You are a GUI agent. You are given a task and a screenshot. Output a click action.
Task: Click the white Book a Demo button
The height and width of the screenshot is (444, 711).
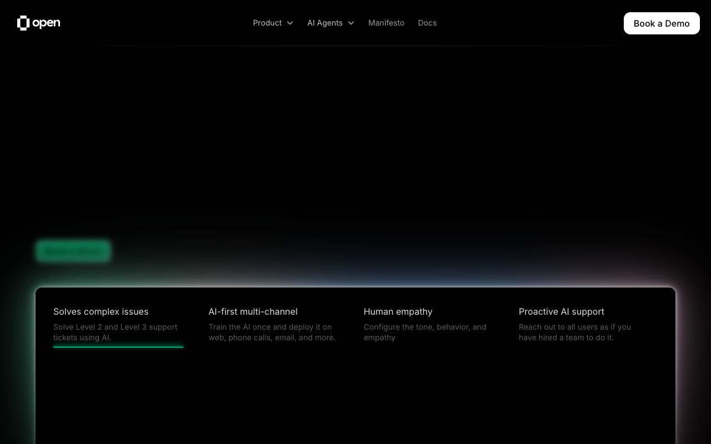click(x=662, y=23)
